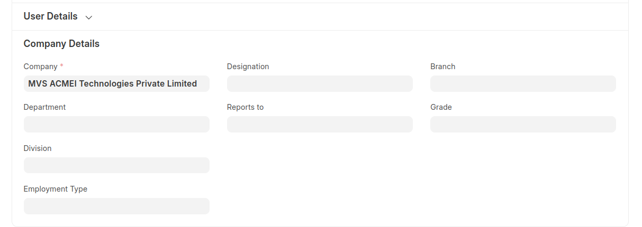
Task: Click the Grade label text
Action: click(441, 107)
